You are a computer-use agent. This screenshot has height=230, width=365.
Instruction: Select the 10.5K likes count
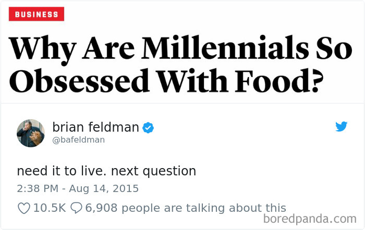tap(50, 208)
